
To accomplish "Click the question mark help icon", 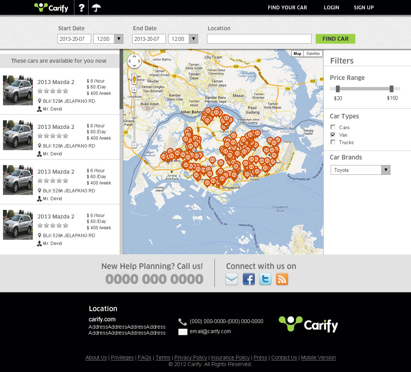I will 81,7.
